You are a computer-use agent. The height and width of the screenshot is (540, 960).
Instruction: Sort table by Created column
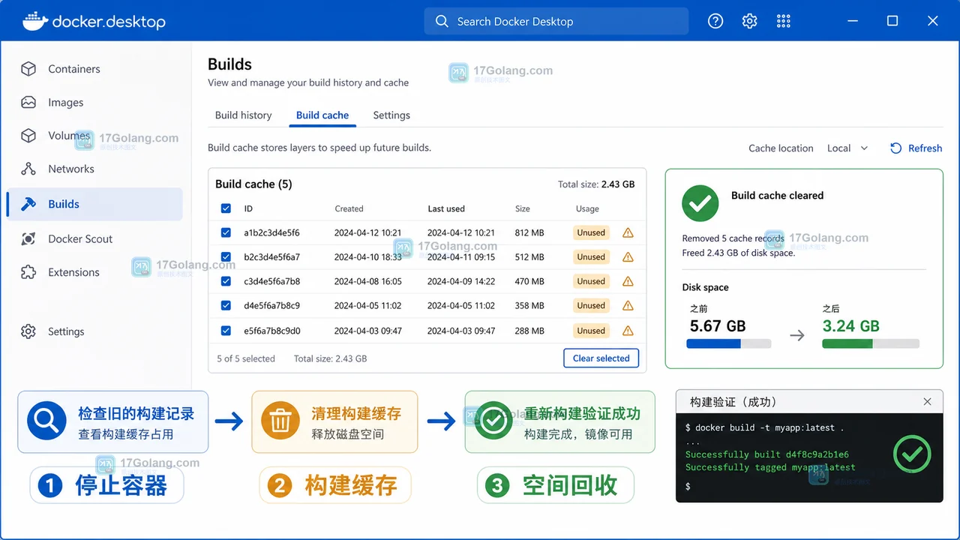click(349, 208)
